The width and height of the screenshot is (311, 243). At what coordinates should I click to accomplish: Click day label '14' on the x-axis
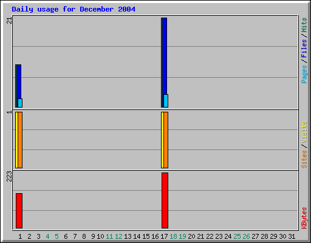[137, 236]
